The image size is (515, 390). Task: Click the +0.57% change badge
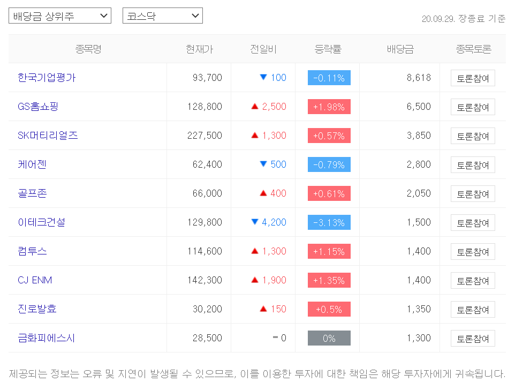tap(329, 136)
